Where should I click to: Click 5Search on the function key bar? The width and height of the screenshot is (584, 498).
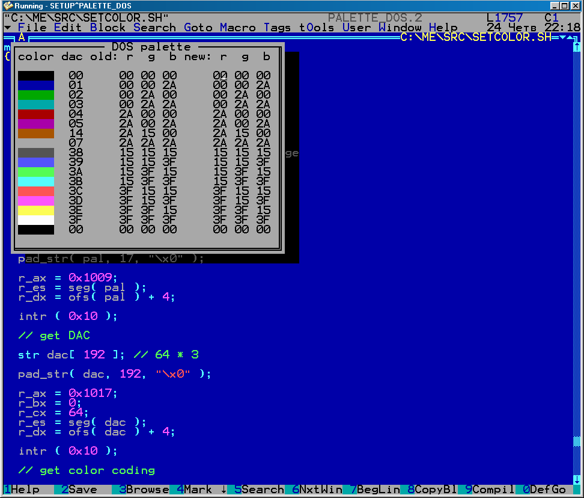[x=260, y=490]
